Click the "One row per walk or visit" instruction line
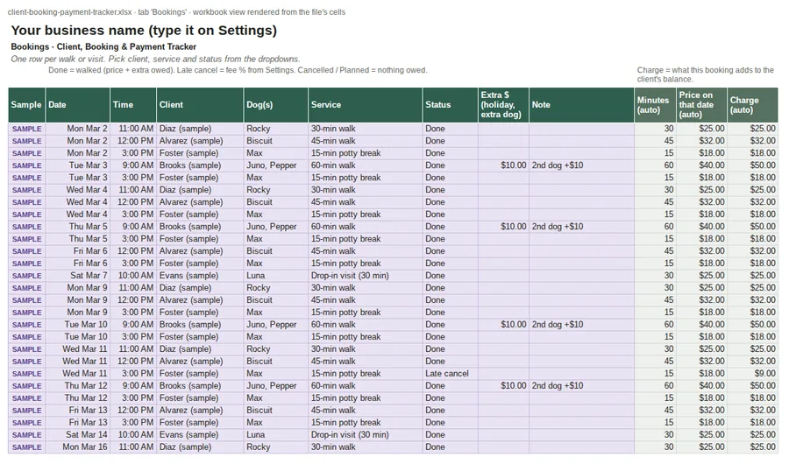The width and height of the screenshot is (789, 464). 155,59
